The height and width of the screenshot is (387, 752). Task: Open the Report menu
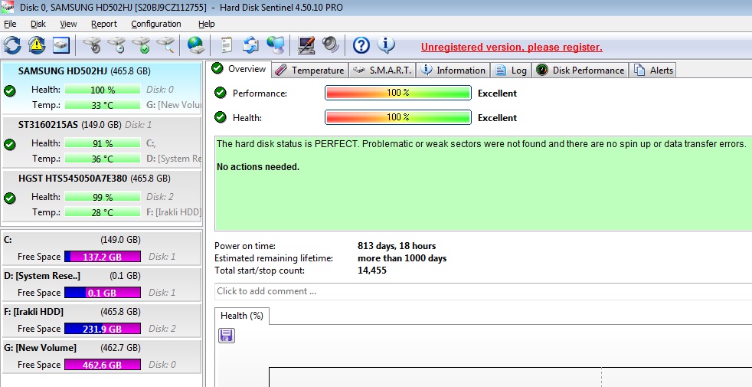(x=104, y=24)
